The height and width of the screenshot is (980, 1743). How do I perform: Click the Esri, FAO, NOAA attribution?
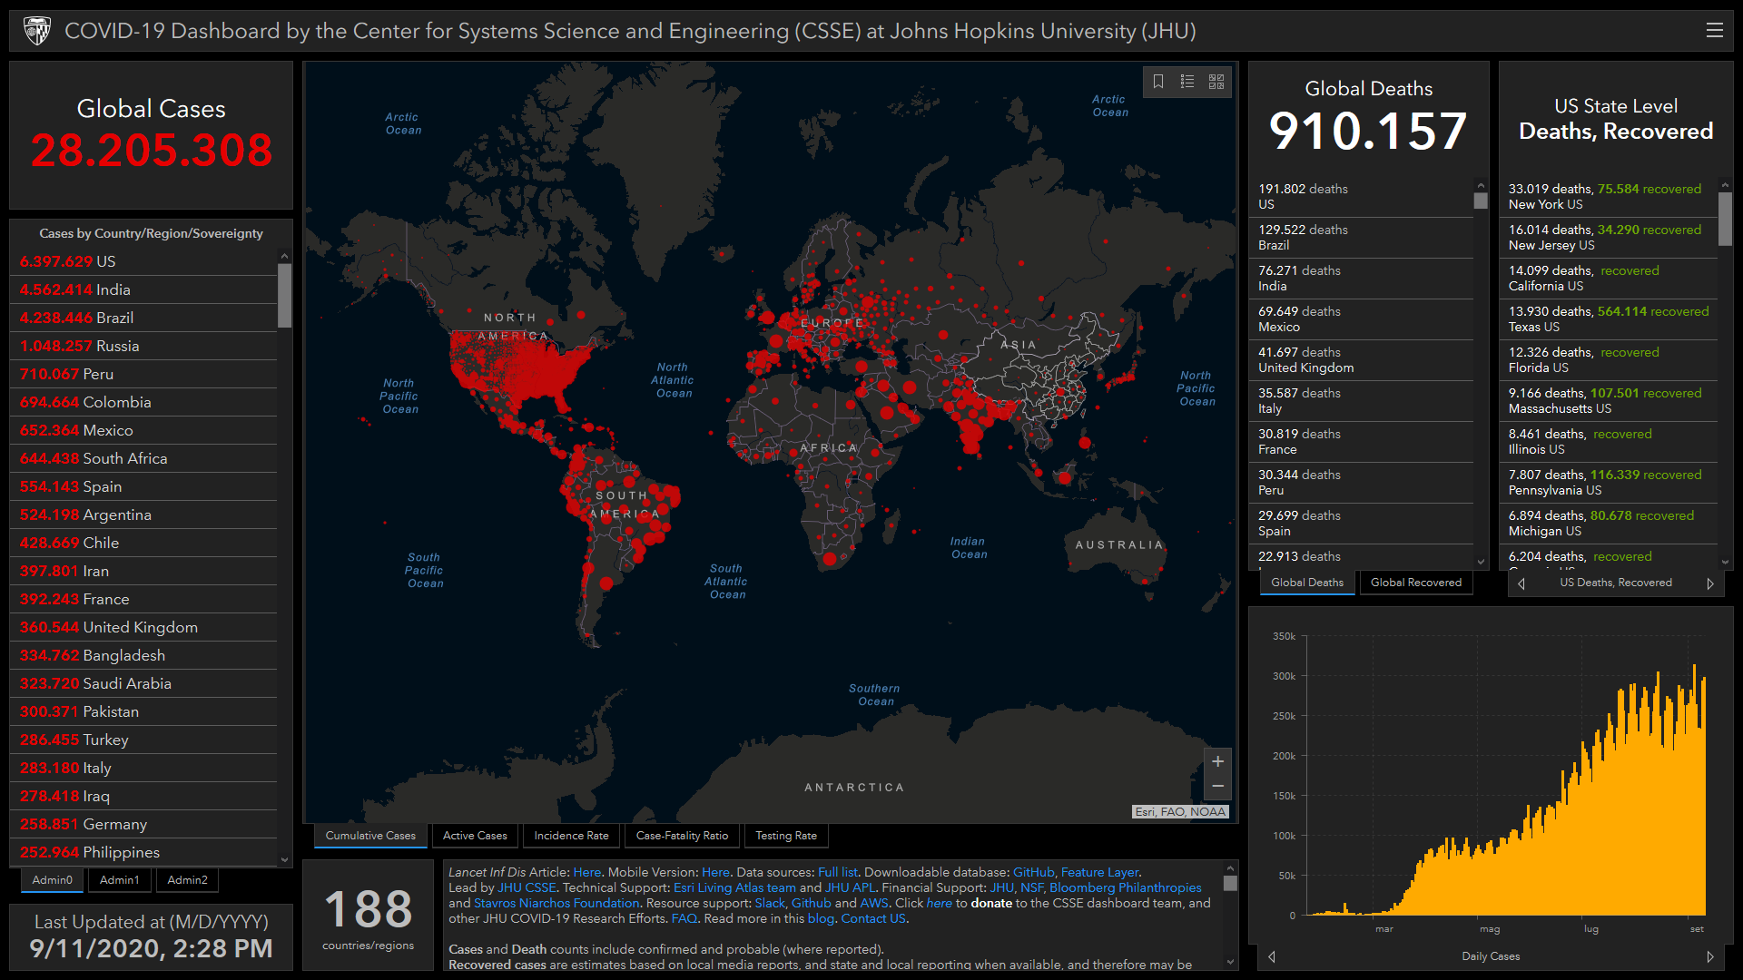click(1180, 812)
